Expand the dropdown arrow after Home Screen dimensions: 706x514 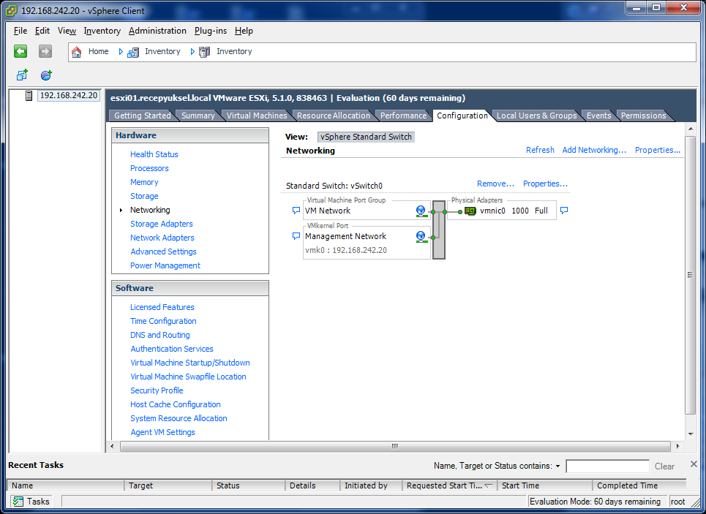click(120, 52)
